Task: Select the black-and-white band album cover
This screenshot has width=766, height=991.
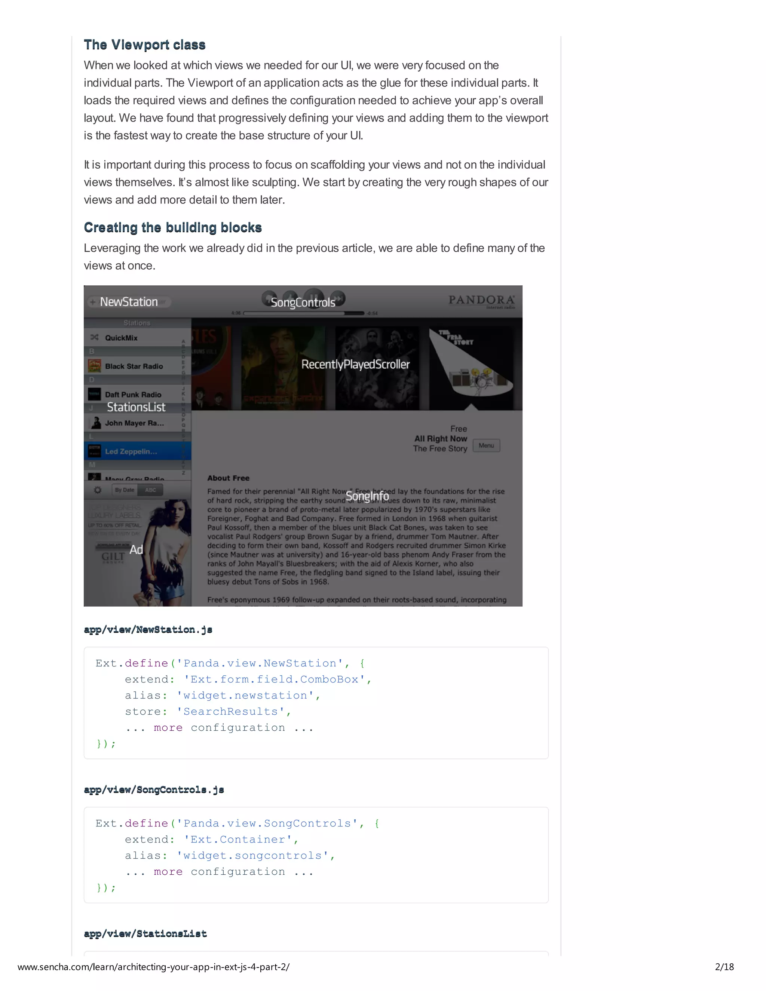Action: 377,367
